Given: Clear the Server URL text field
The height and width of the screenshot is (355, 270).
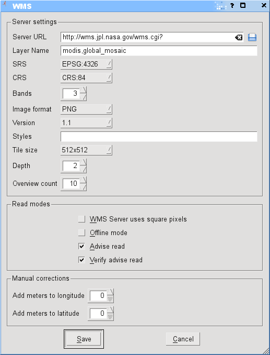Looking at the screenshot, I should [x=239, y=37].
